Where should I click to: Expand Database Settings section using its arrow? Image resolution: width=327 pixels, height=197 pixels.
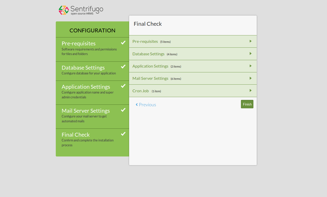click(251, 54)
